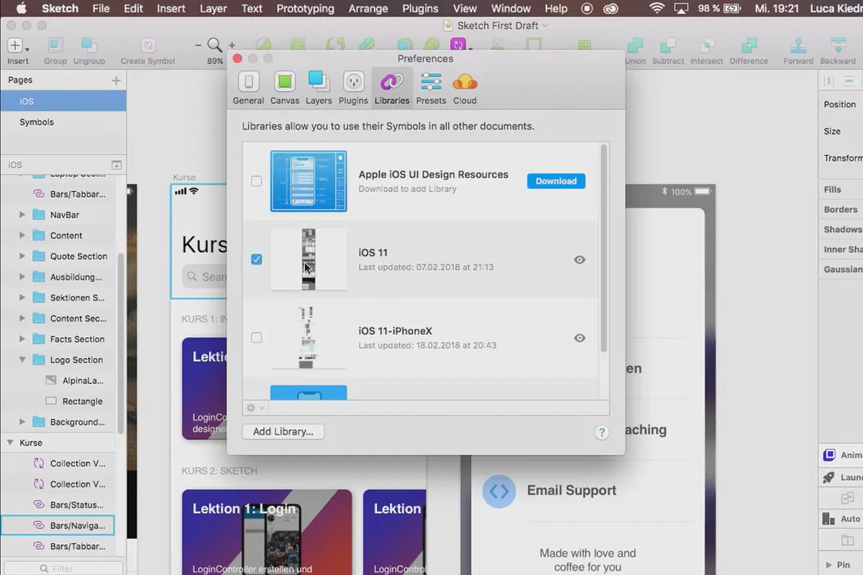The width and height of the screenshot is (863, 575).
Task: Open the Sketch menu
Action: pyautogui.click(x=60, y=9)
